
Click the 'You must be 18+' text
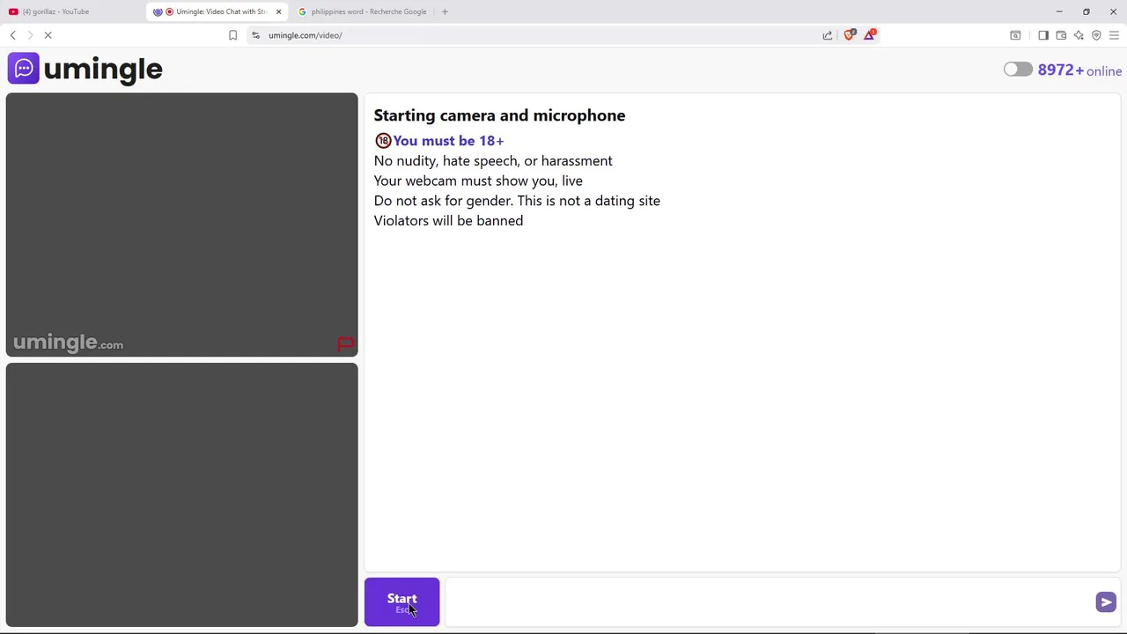coord(448,140)
